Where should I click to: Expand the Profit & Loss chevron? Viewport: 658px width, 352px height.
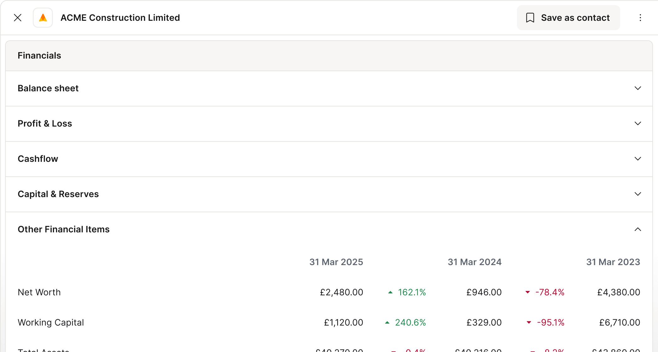[x=638, y=123]
